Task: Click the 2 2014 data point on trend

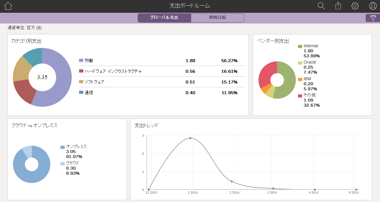Action: tap(232, 182)
